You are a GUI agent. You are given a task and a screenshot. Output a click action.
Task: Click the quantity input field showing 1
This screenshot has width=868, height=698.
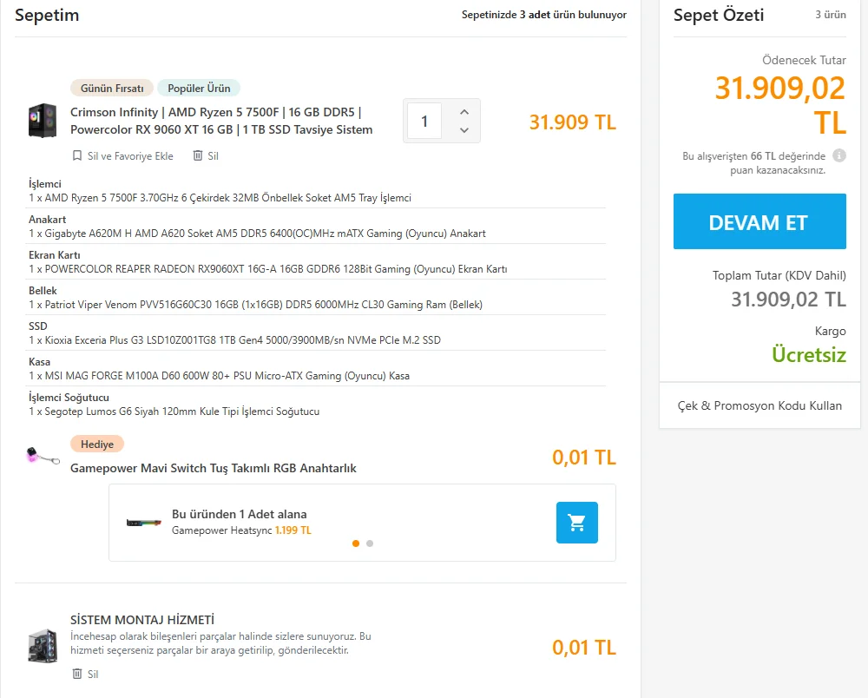(424, 121)
